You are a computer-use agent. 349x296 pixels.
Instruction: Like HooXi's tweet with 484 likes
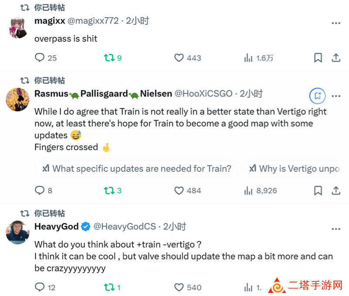click(x=188, y=191)
